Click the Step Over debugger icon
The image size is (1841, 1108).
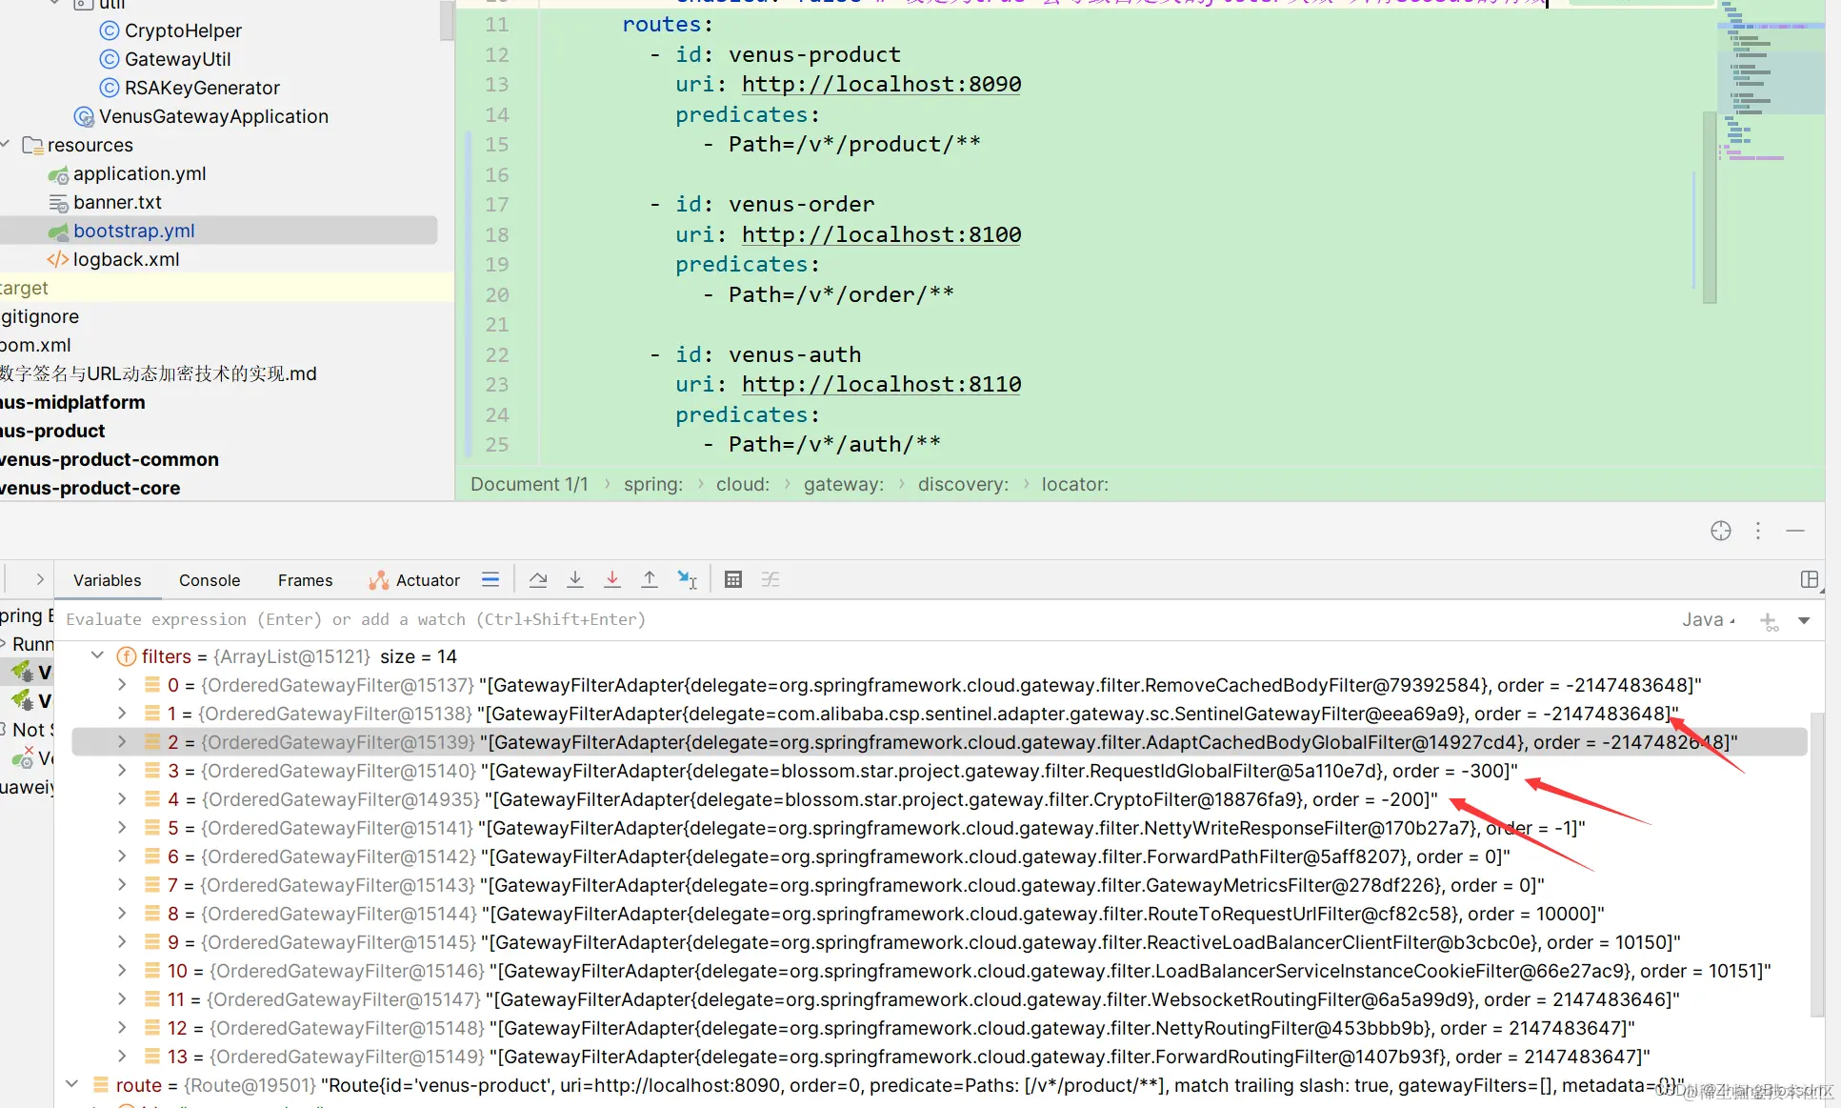tap(538, 579)
